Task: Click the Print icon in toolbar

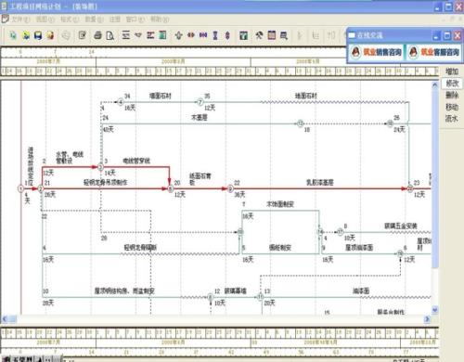Action: coord(97,35)
